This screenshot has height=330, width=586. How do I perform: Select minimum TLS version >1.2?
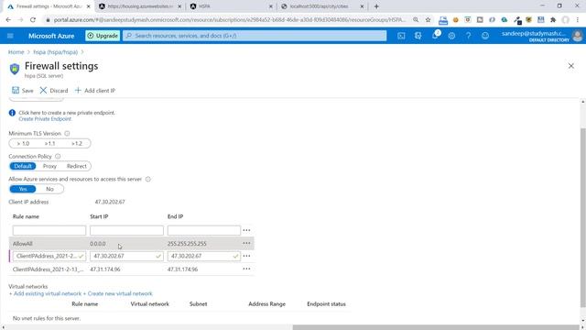77,144
